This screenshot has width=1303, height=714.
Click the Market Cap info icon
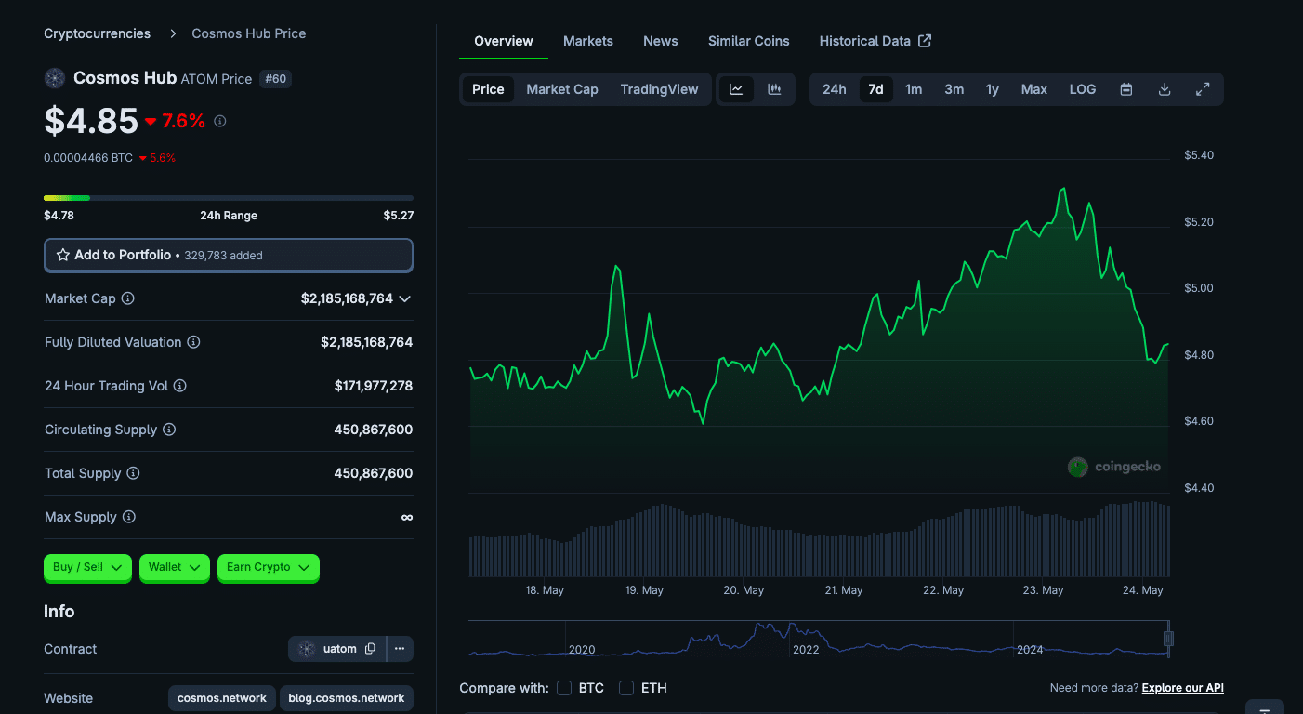(x=128, y=298)
